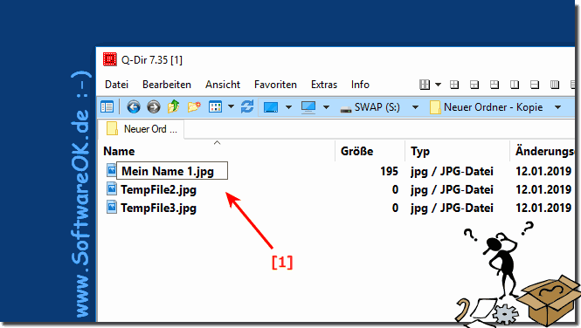Sort by the Größe column header
The width and height of the screenshot is (581, 328).
click(x=356, y=151)
